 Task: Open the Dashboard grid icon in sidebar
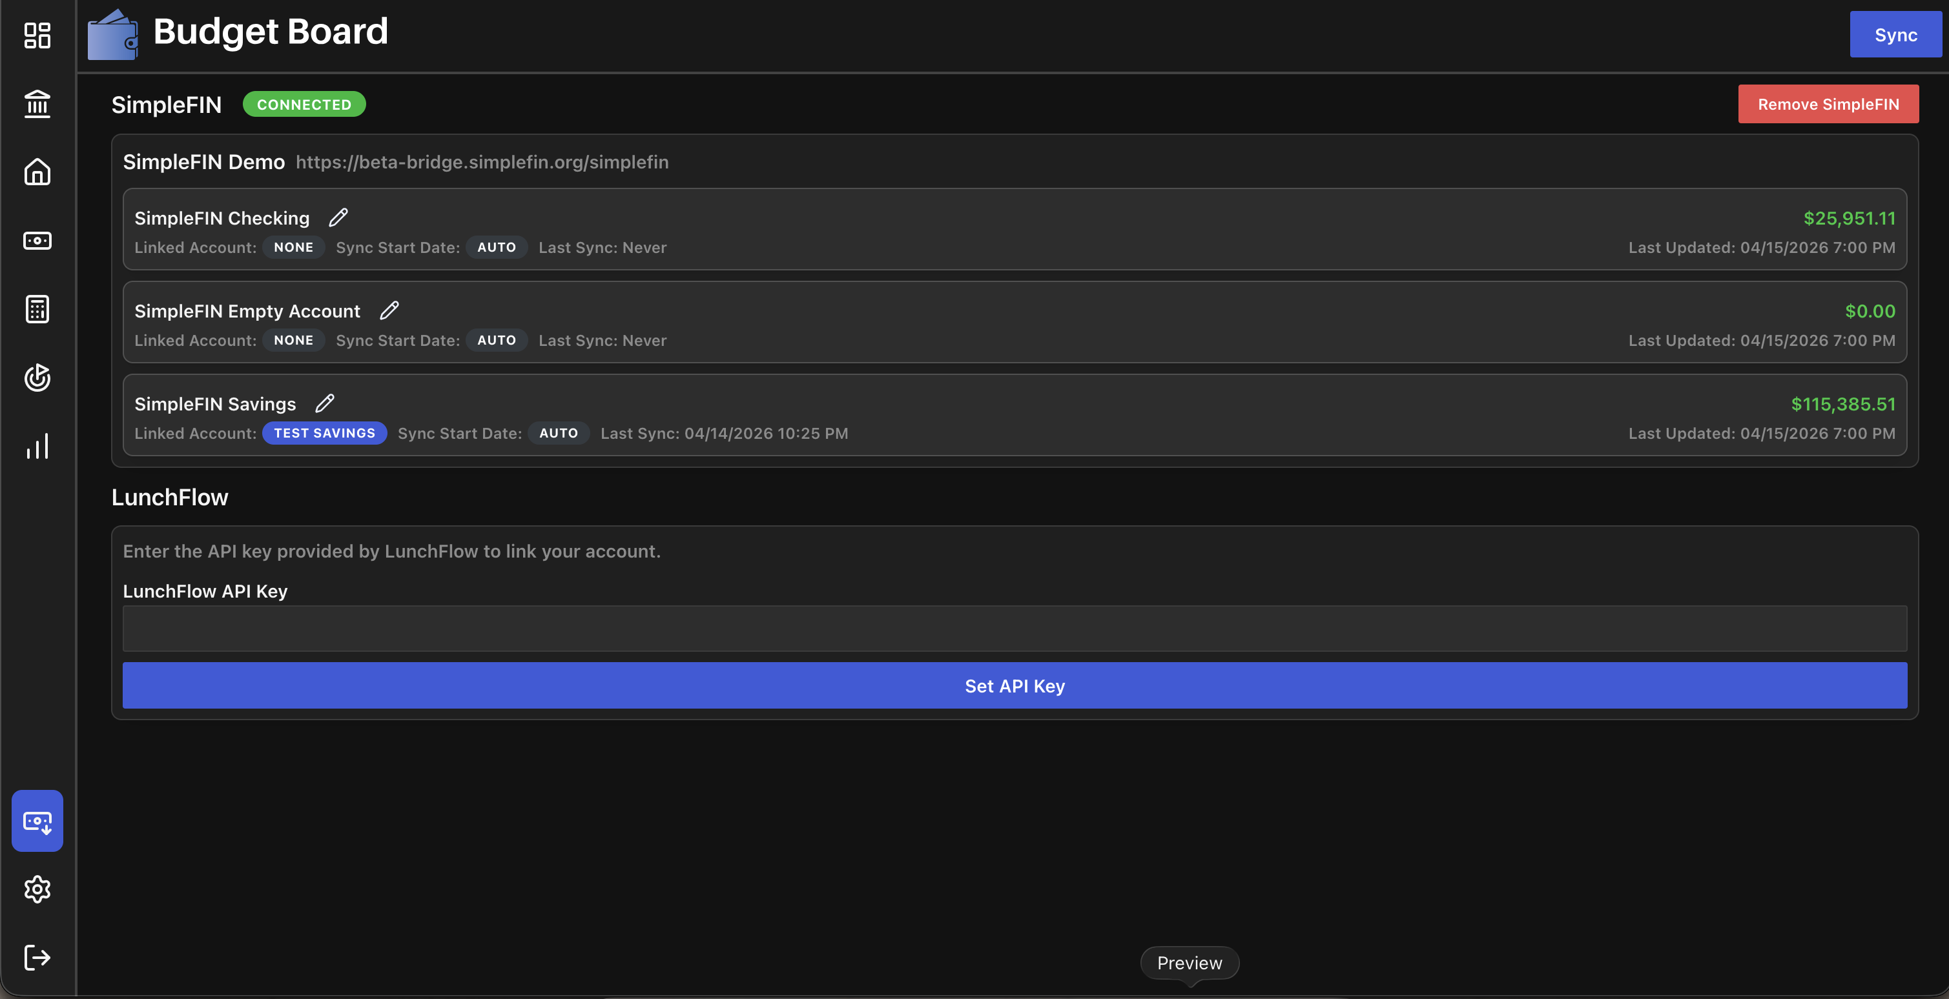[37, 35]
